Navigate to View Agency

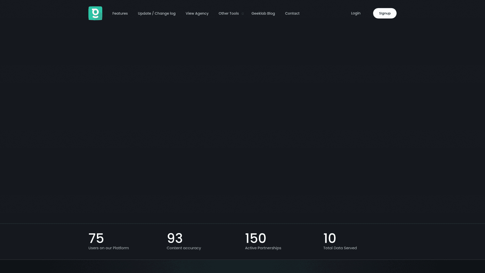point(197,13)
